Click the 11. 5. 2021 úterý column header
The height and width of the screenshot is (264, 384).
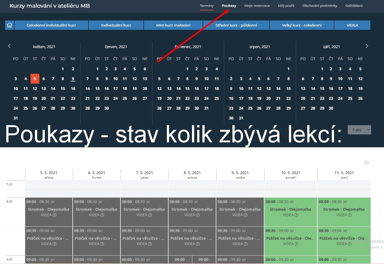pos(344,175)
